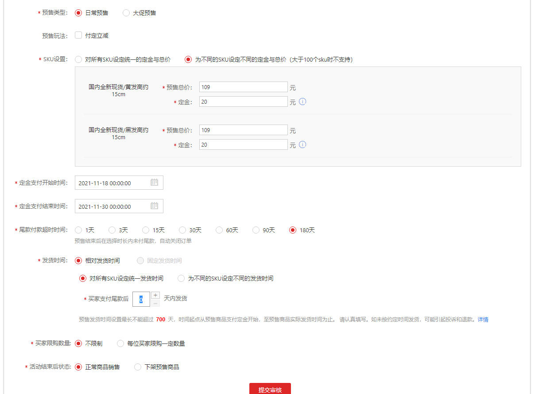Screen dimensions: 558x394
Task: Set 尾款付款超时时间 to 15天
Action: tap(146, 230)
